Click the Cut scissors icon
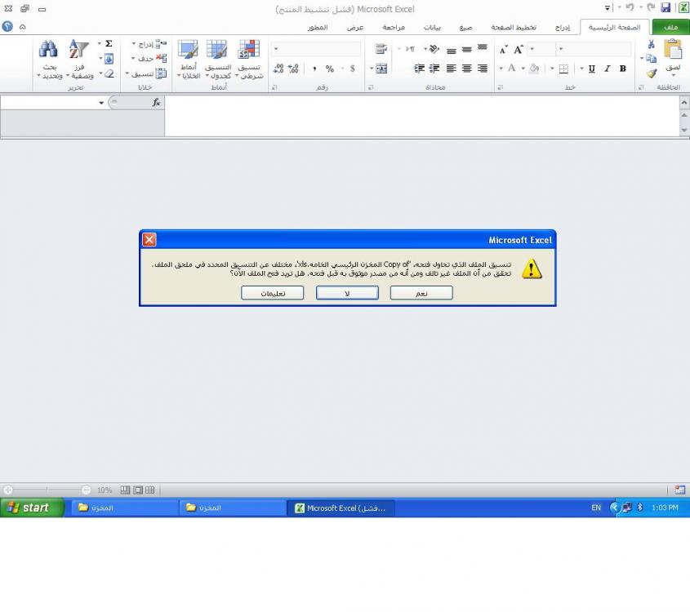 [652, 44]
